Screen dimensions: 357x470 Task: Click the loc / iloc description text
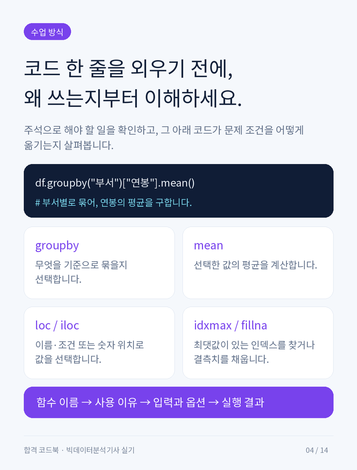click(x=89, y=352)
